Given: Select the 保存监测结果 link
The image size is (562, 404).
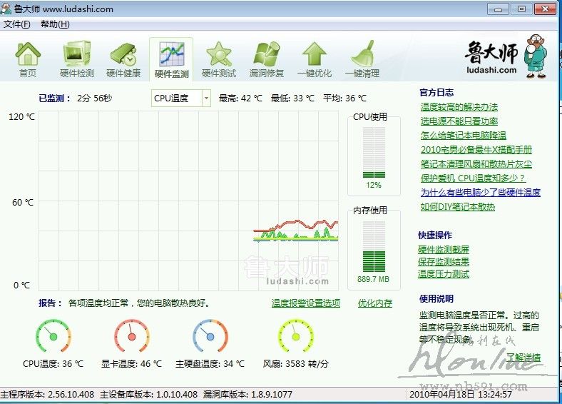Looking at the screenshot, I should click(444, 262).
